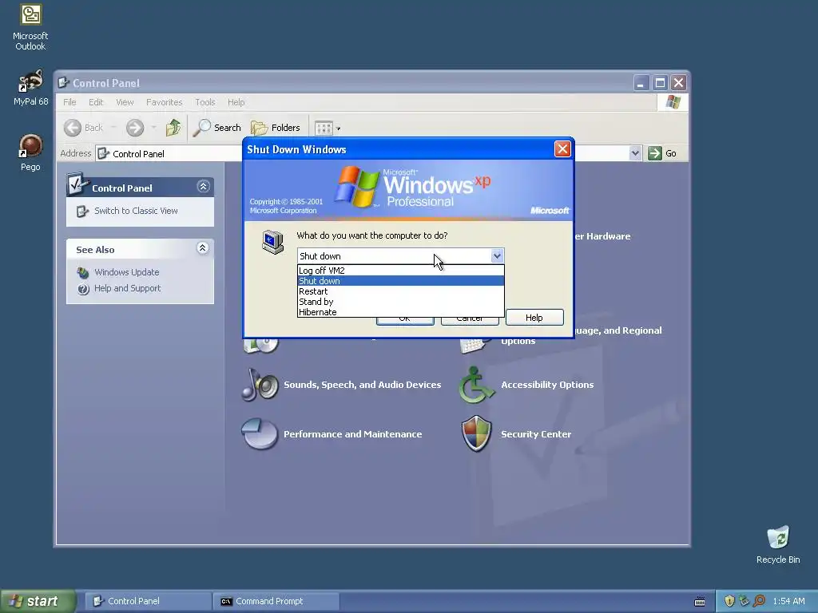The width and height of the screenshot is (818, 613).
Task: Click the taskbar clock 1:54 AM
Action: click(x=788, y=602)
